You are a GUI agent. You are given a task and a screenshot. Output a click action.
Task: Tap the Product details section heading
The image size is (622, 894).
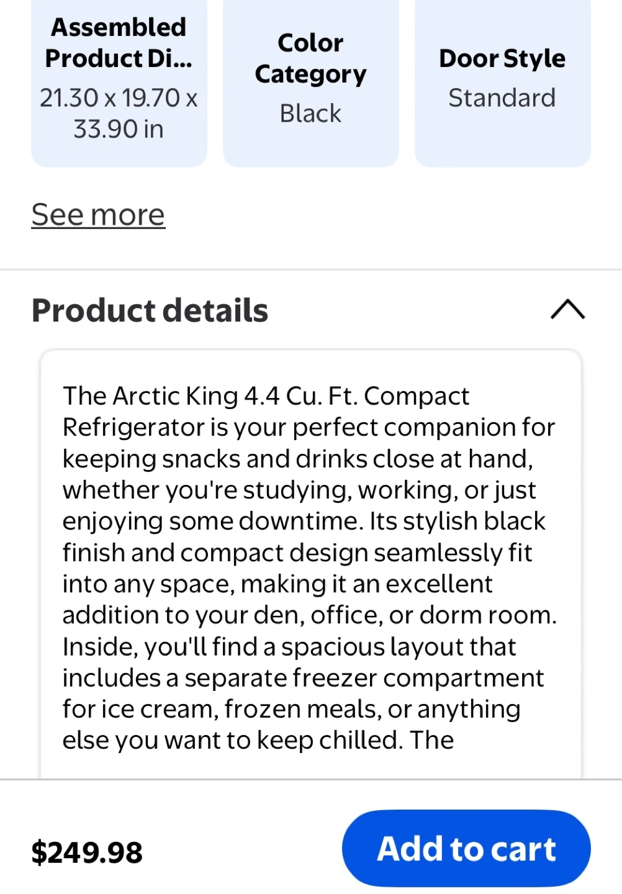tap(150, 310)
